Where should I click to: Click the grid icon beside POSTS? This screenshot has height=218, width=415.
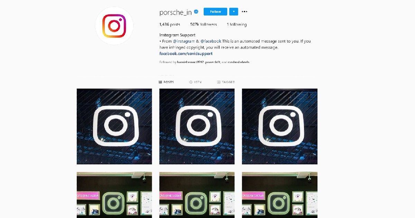pos(160,82)
